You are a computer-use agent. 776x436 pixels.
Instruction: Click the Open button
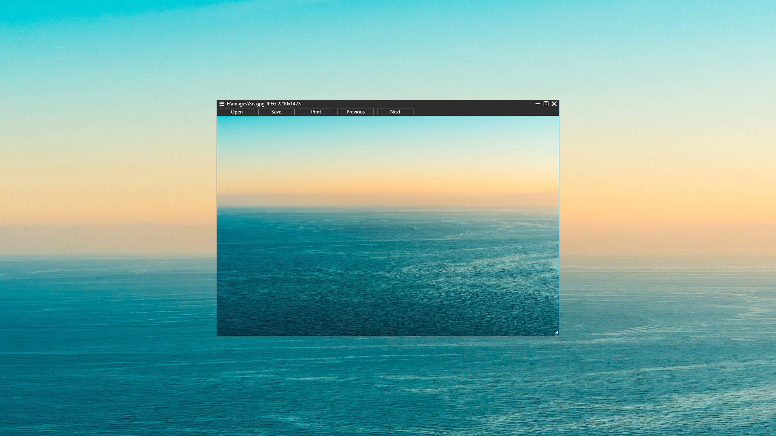pos(237,112)
